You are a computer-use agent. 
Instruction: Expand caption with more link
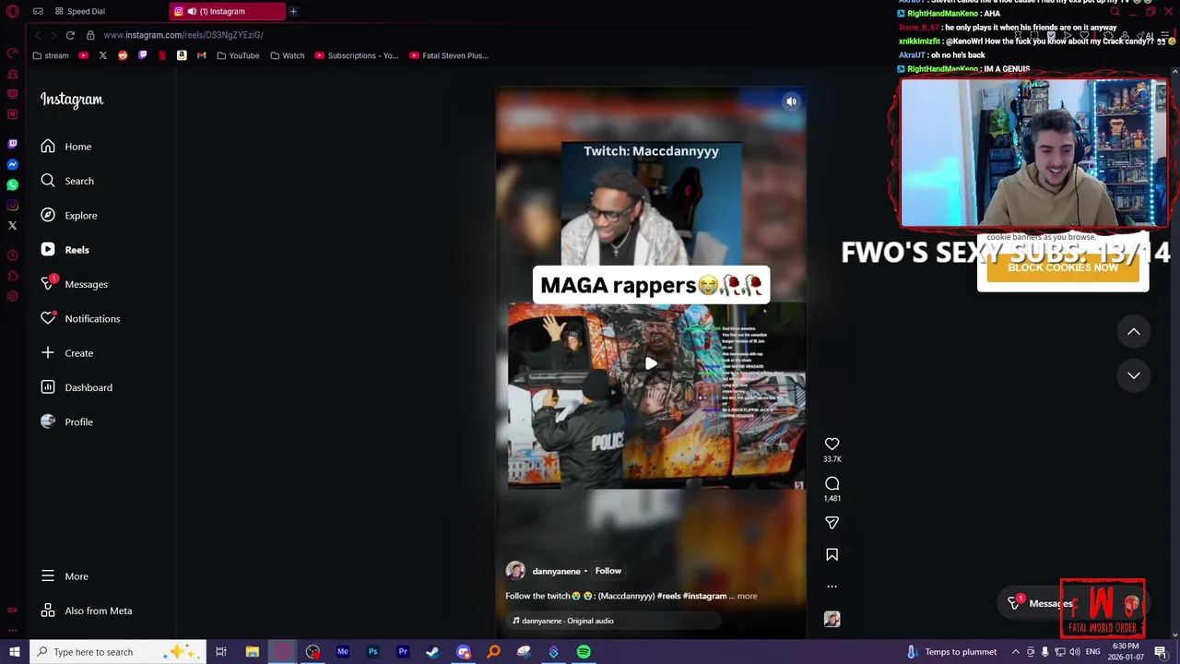point(747,596)
